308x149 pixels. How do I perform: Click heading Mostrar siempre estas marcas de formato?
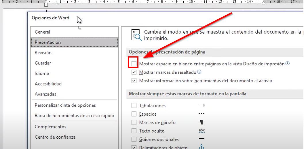187,94
